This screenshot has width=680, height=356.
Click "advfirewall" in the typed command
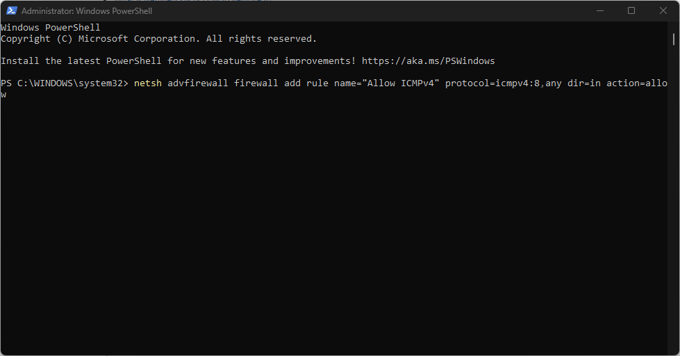198,83
